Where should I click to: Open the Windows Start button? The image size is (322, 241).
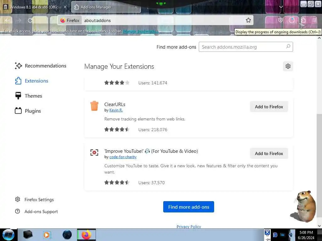pyautogui.click(x=8, y=235)
